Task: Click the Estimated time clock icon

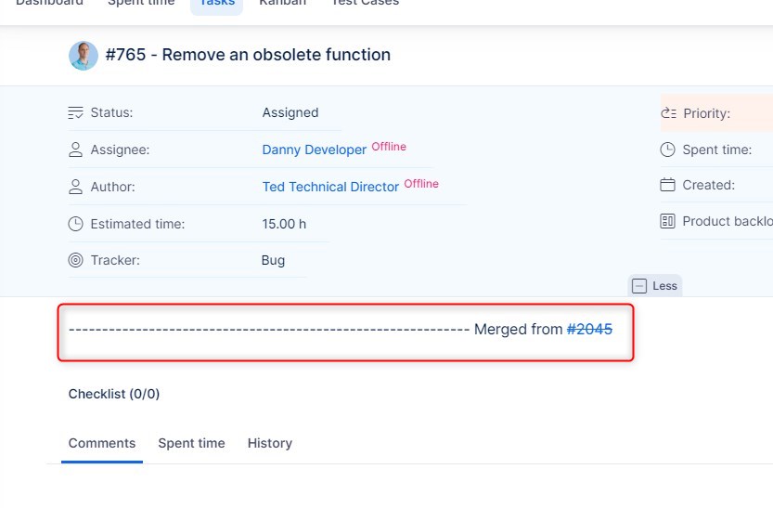Action: 76,224
